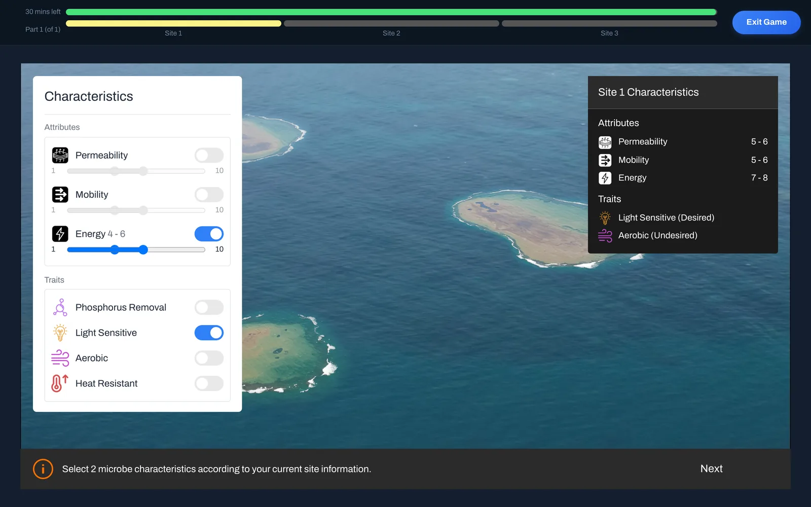The height and width of the screenshot is (507, 811).
Task: Switch on the Heat Resistant toggle
Action: 209,383
